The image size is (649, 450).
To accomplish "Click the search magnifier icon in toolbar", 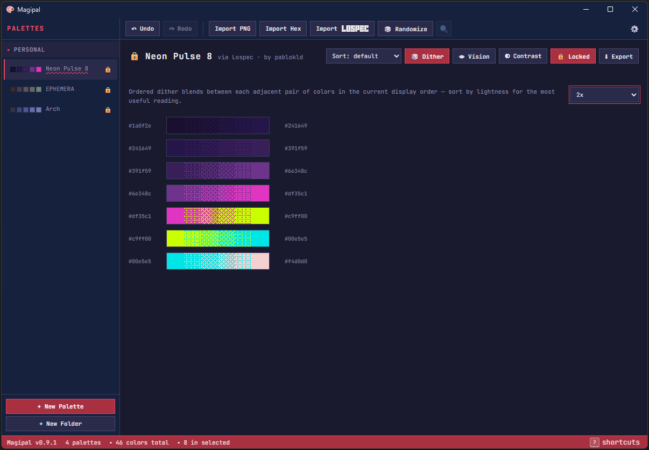I will pyautogui.click(x=444, y=29).
